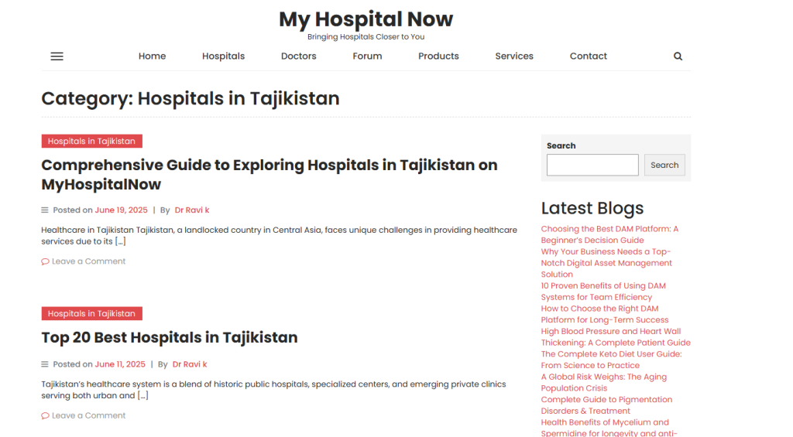Image resolution: width=793 pixels, height=437 pixels.
Task: Open Why Your Business Needs Top-Notch DAM blog
Action: tap(606, 263)
